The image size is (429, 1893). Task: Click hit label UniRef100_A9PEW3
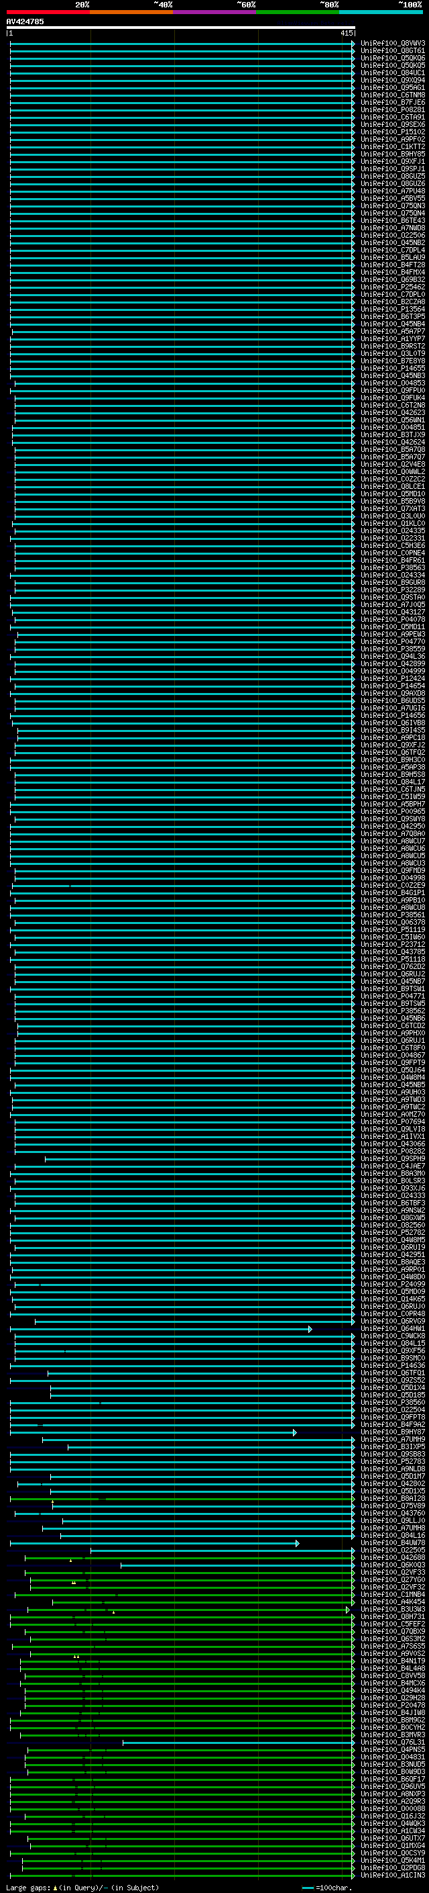392,634
